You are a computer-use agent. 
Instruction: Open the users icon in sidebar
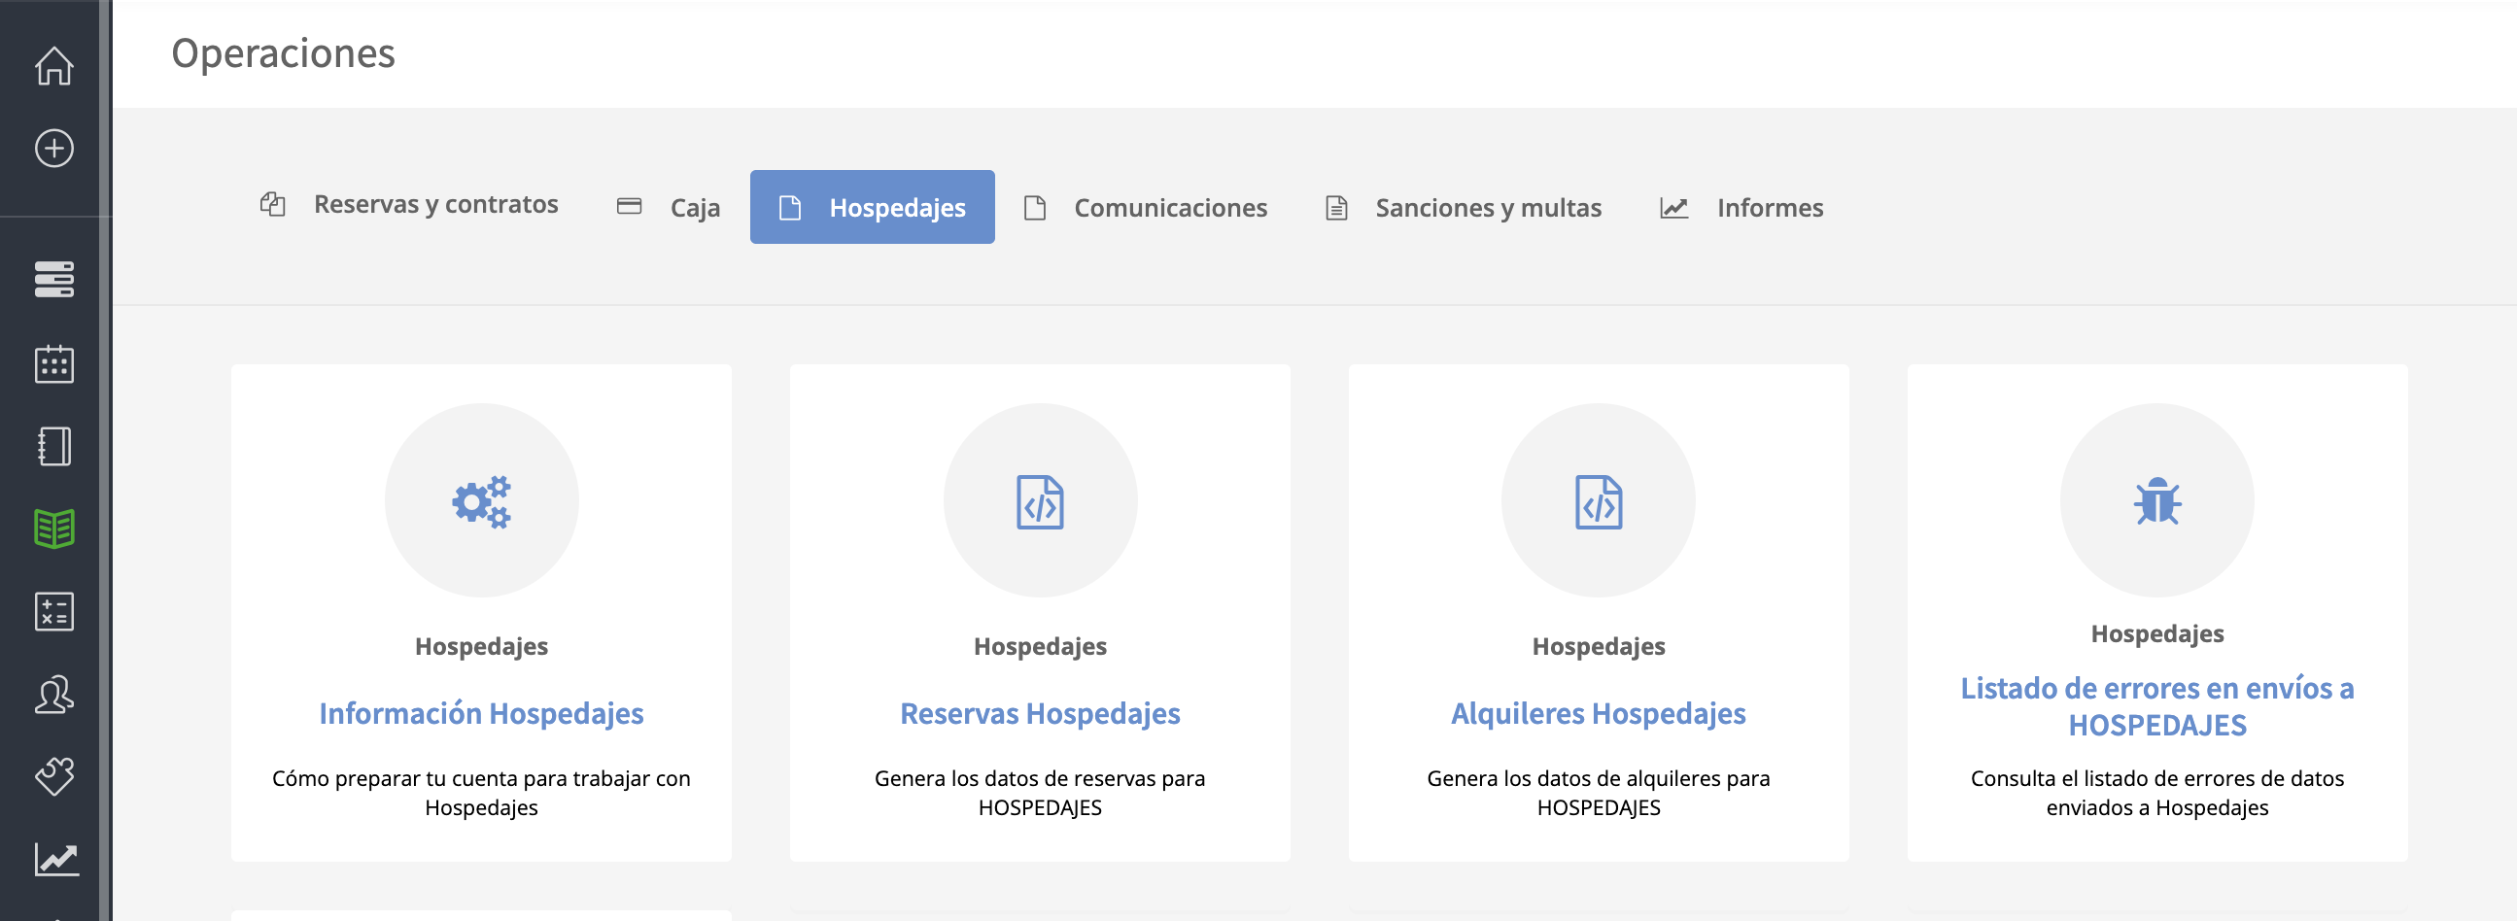53,695
